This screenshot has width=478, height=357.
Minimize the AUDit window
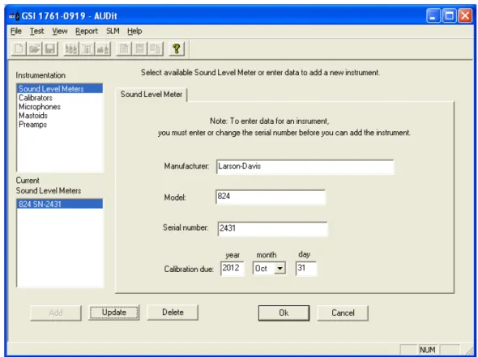pos(433,15)
